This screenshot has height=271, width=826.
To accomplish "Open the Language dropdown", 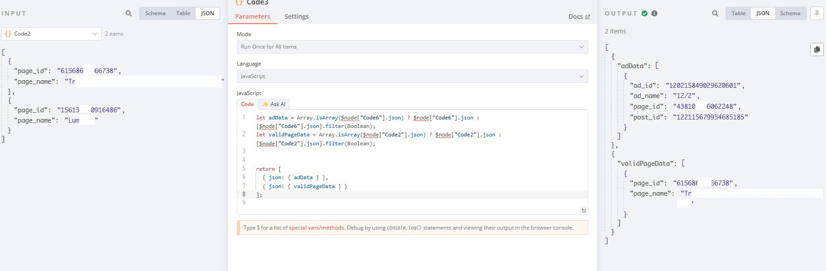I will pyautogui.click(x=412, y=76).
